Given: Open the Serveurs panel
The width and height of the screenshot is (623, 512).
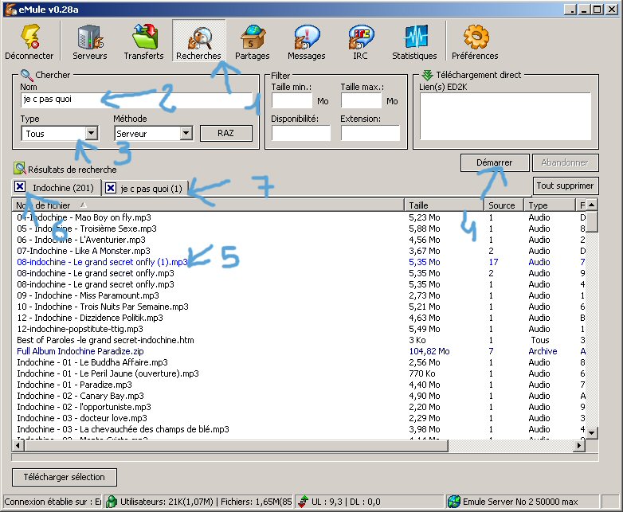Looking at the screenshot, I should click(90, 41).
